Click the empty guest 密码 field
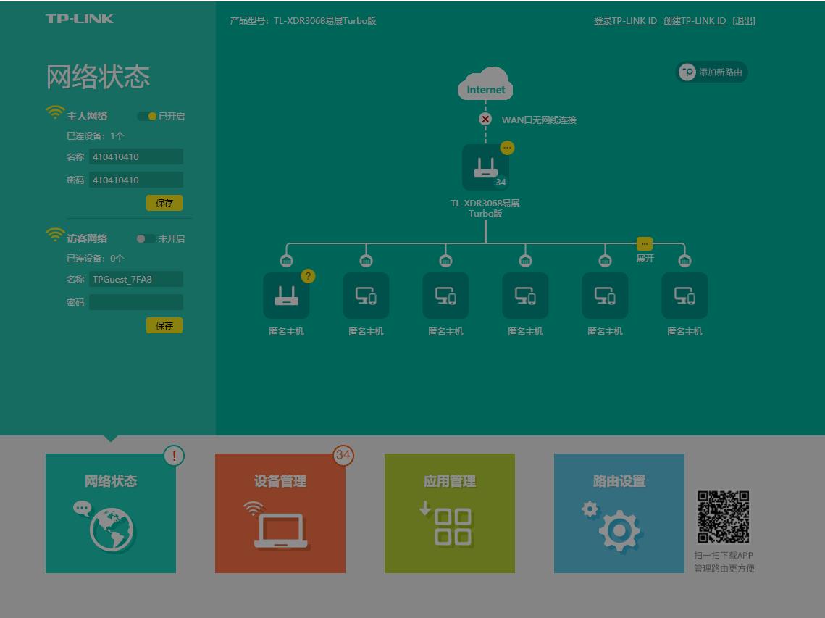The height and width of the screenshot is (618, 825). pyautogui.click(x=136, y=302)
